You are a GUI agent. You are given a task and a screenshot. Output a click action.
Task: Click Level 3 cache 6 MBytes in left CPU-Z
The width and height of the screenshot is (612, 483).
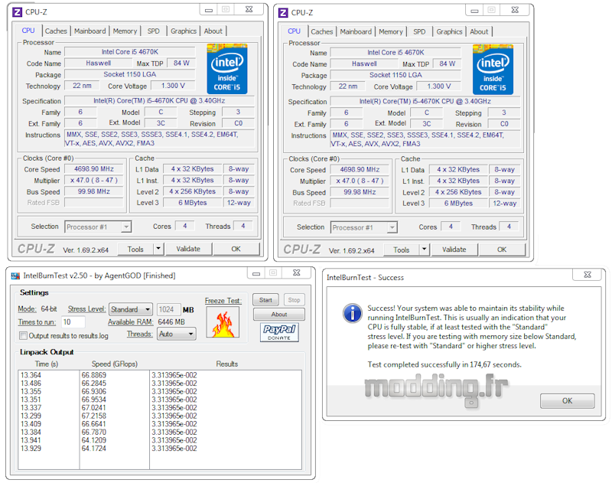193,203
